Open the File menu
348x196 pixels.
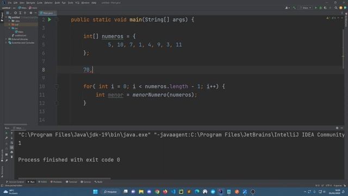coord(10,3)
